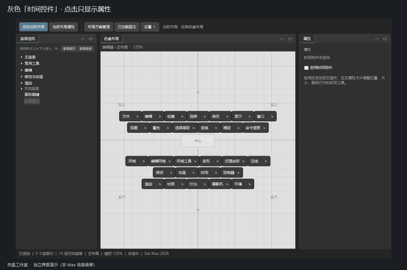This screenshot has height=270, width=407.
Task: Float the 菜单结构 panel via popout icon
Action: coord(91,38)
